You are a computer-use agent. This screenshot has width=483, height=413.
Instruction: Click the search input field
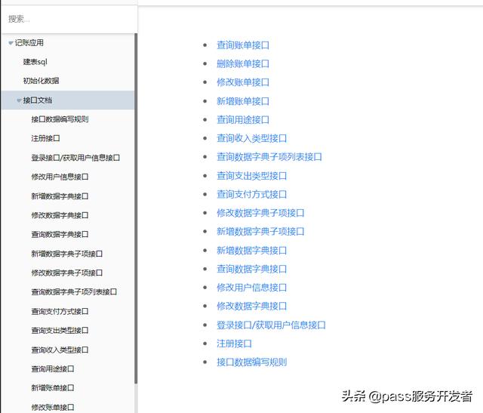(x=69, y=19)
